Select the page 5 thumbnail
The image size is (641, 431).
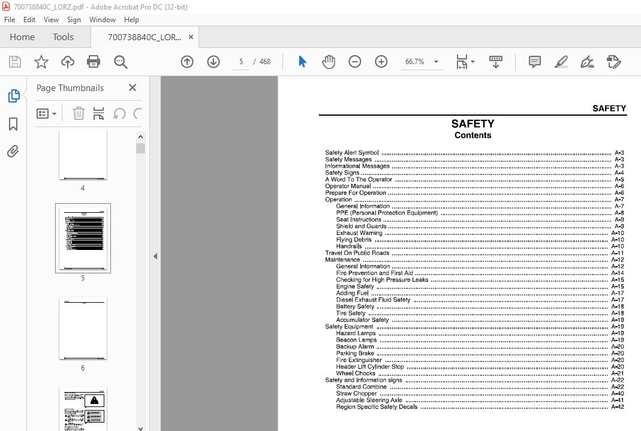83,238
